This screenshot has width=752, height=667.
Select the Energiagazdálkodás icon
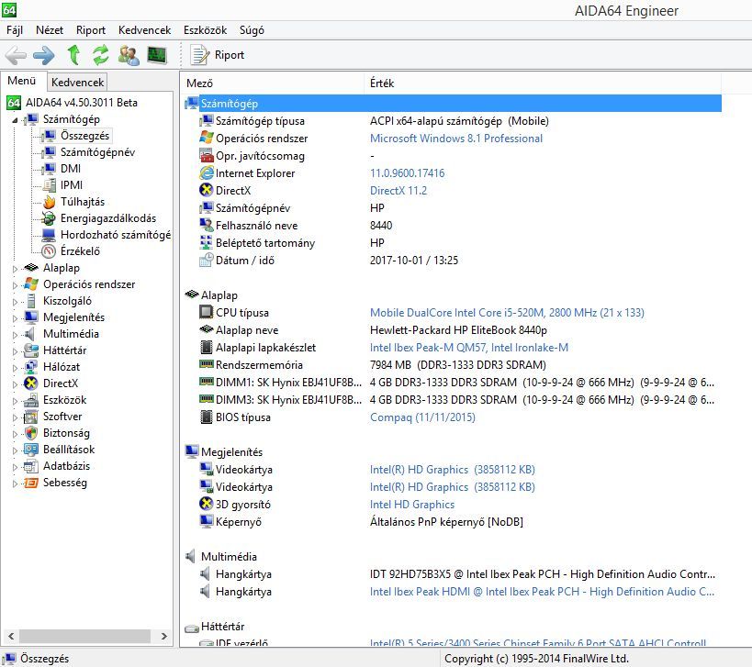(49, 218)
